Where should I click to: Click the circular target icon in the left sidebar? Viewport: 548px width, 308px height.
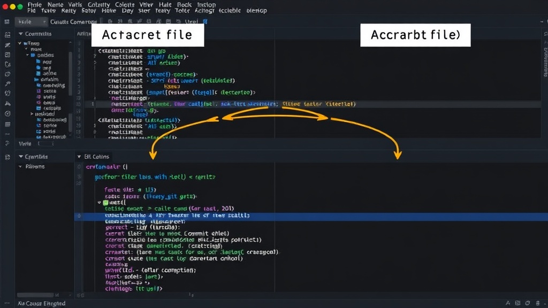coord(7,114)
